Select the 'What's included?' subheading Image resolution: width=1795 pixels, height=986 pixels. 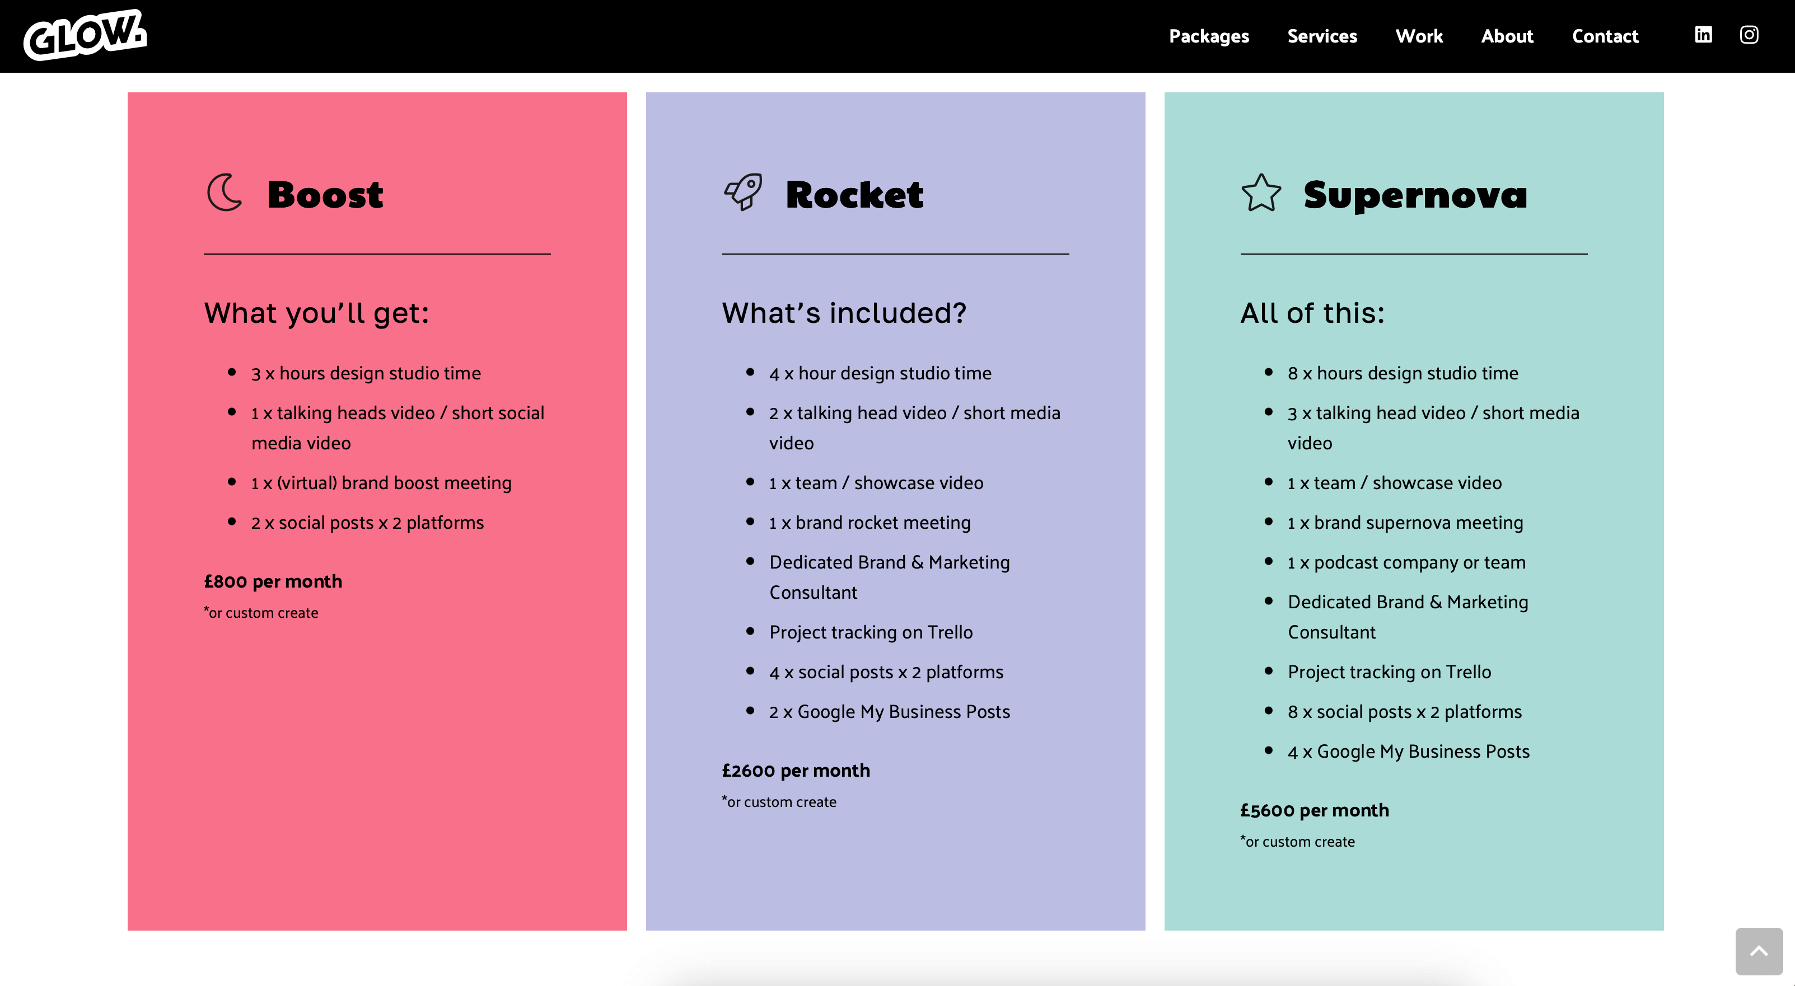[844, 313]
